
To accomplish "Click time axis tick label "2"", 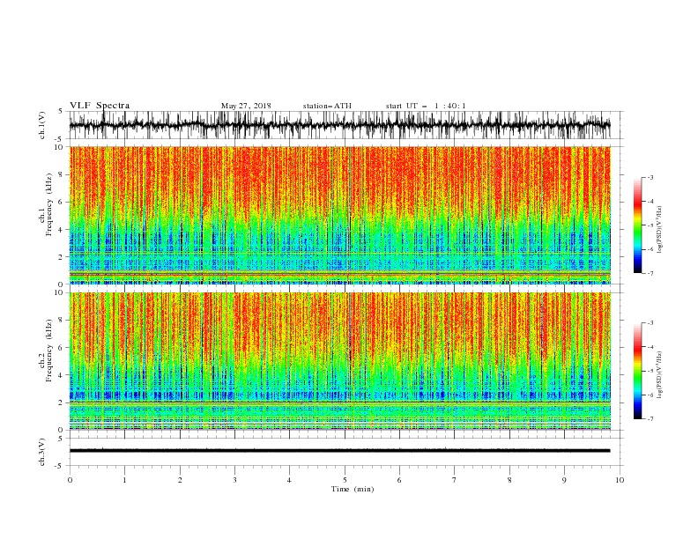I will (180, 480).
